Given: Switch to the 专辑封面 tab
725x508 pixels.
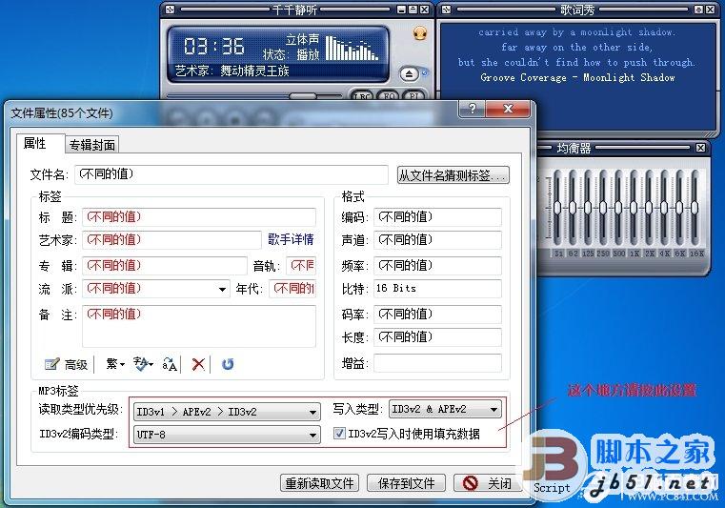Looking at the screenshot, I should coord(92,145).
